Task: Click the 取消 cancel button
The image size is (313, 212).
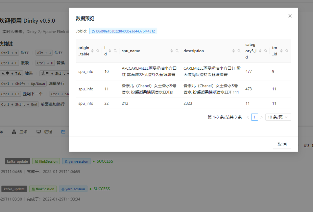Action: [x=282, y=144]
